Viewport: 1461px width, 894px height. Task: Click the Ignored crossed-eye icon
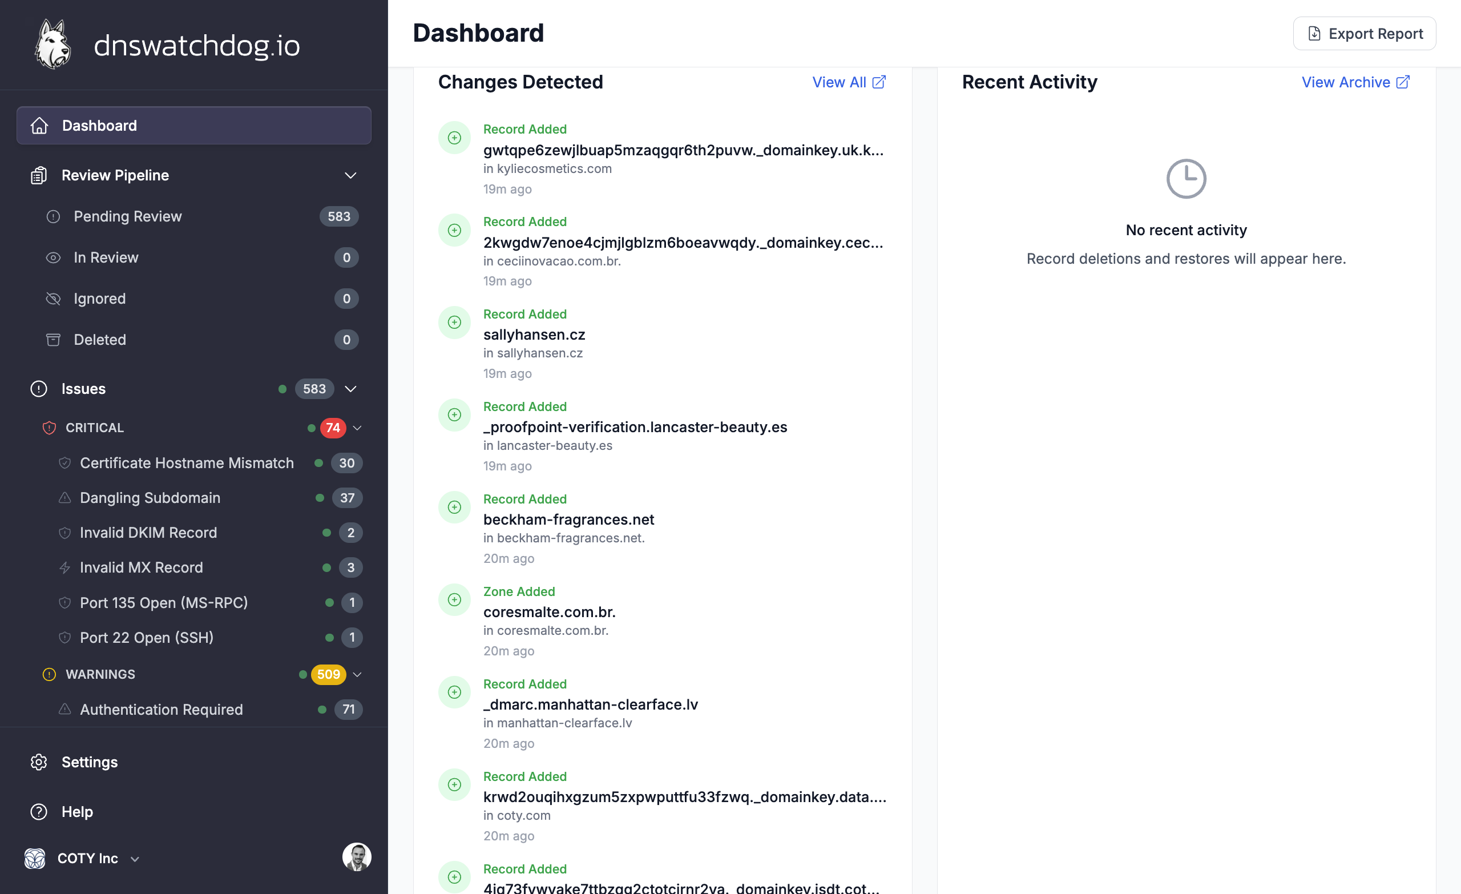tap(54, 299)
